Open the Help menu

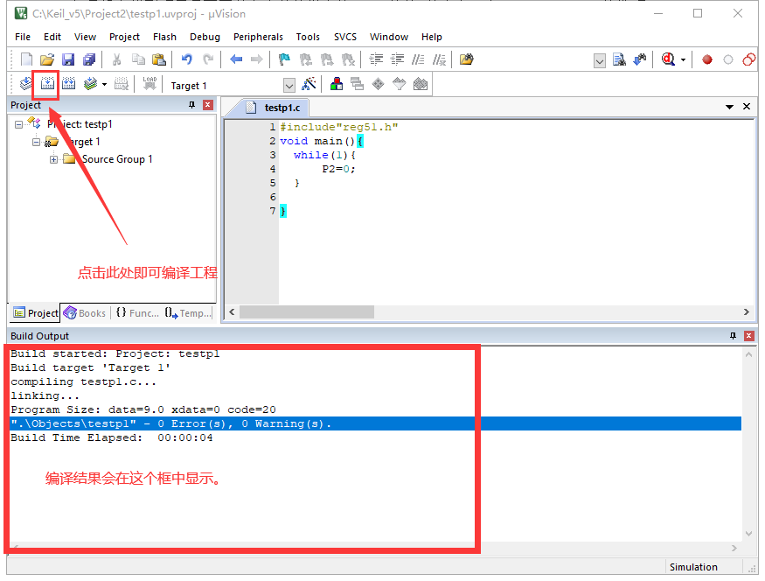tap(432, 37)
